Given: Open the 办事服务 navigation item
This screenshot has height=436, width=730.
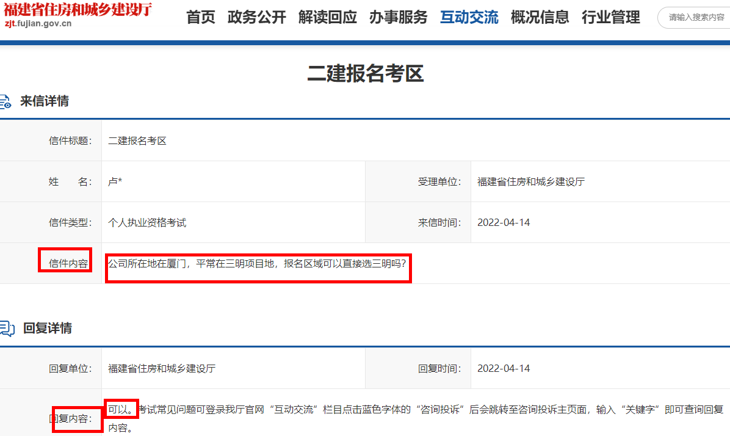Looking at the screenshot, I should [x=399, y=18].
